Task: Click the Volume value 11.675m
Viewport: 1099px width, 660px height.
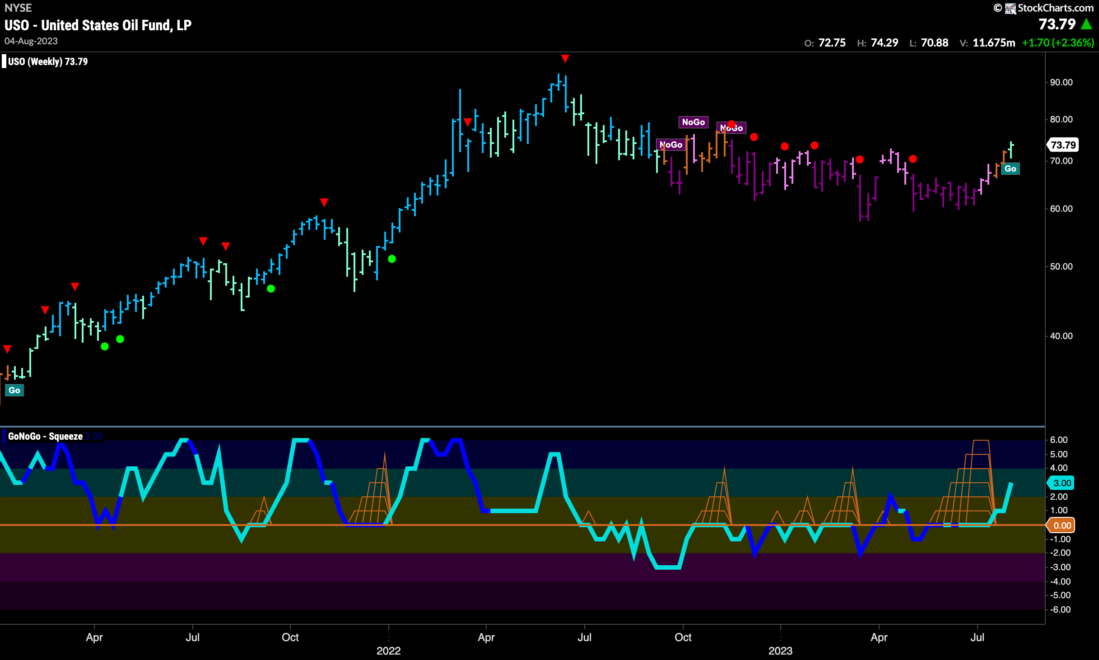Action: [x=994, y=43]
